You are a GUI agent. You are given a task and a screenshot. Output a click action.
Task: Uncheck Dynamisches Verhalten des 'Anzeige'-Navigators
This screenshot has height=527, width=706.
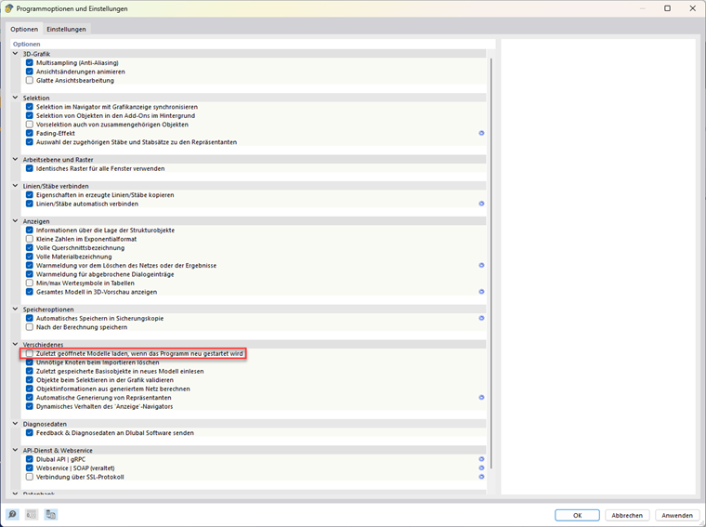tap(30, 406)
